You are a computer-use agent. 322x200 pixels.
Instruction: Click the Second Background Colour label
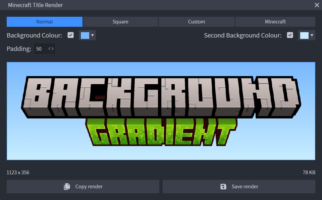(243, 36)
